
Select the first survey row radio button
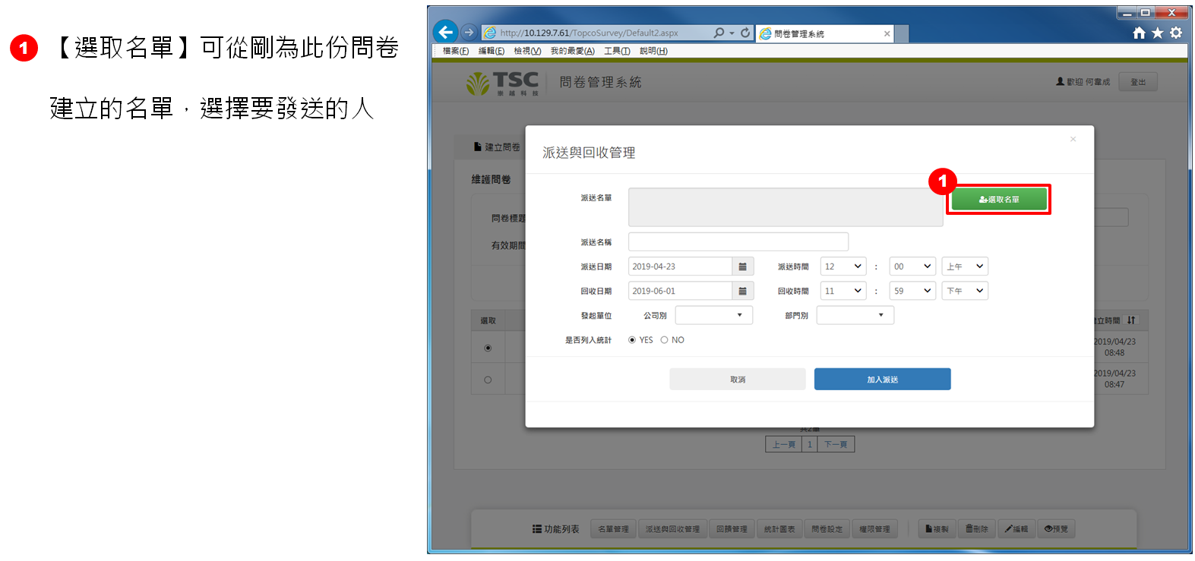(x=488, y=348)
